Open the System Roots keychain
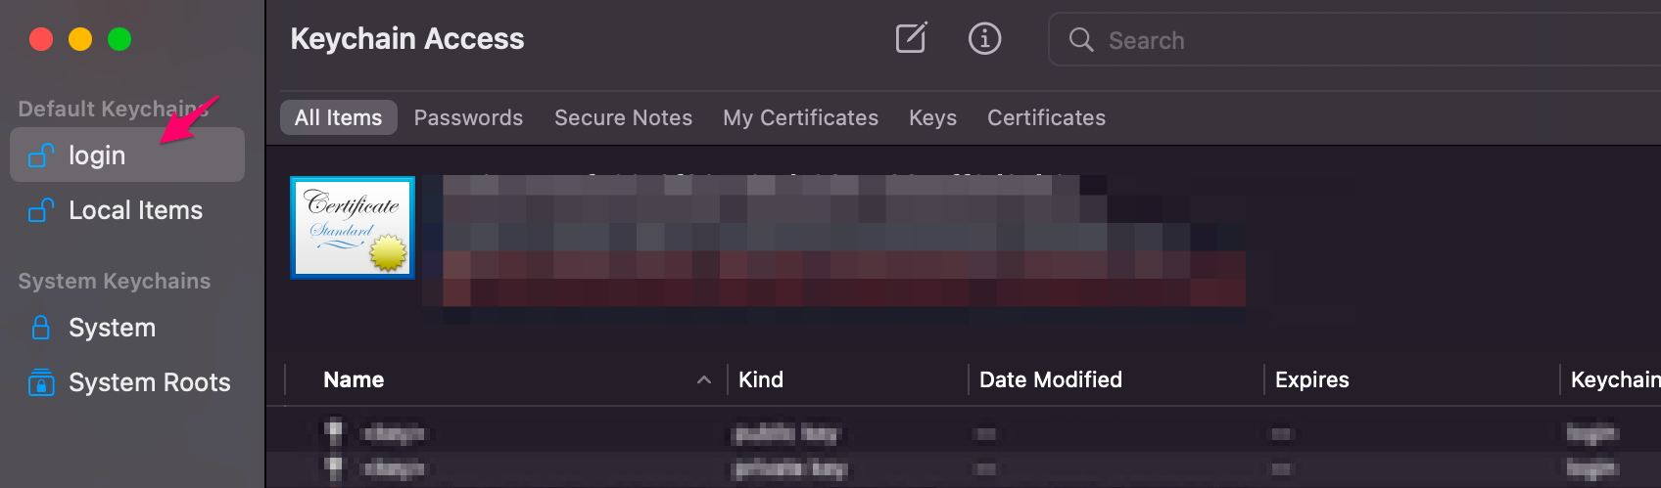Viewport: 1661px width, 488px height. 127,382
